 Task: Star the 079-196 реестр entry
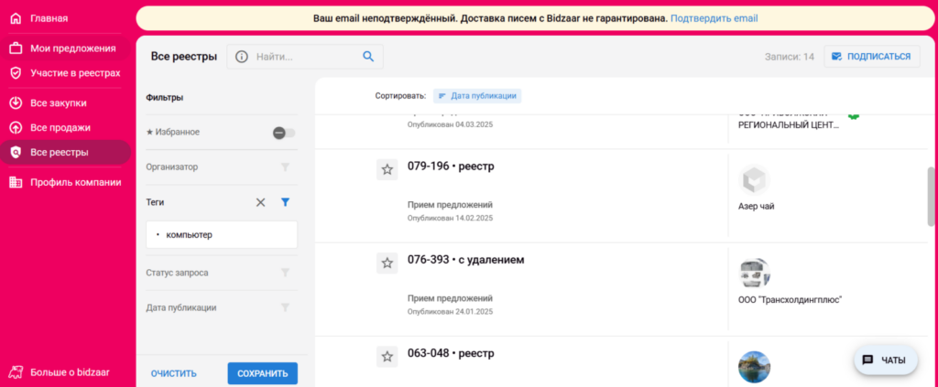point(387,169)
